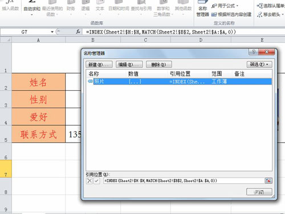The width and height of the screenshot is (285, 214).
Task: Select Trace Dependents in ribbon
Action: pyautogui.click(x=271, y=6)
